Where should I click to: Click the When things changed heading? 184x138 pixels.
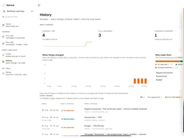[53, 55]
